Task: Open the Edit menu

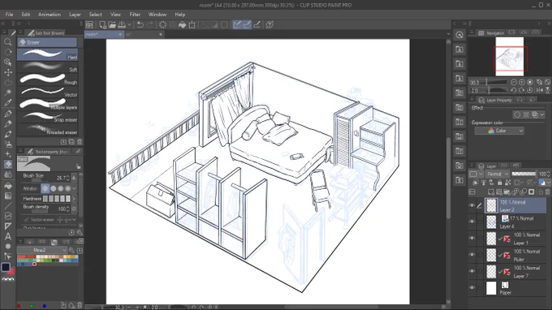Action: point(26,15)
